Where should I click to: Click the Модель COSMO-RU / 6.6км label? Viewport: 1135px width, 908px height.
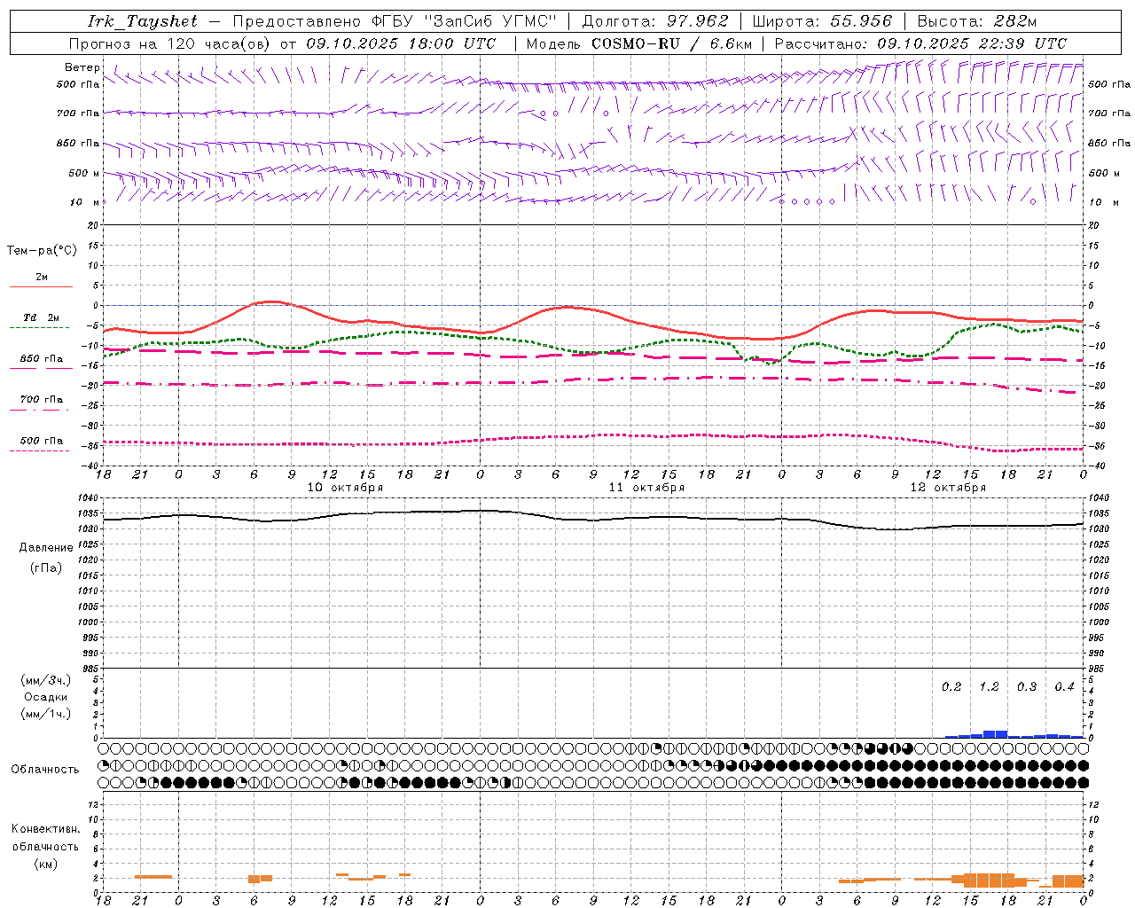point(639,43)
